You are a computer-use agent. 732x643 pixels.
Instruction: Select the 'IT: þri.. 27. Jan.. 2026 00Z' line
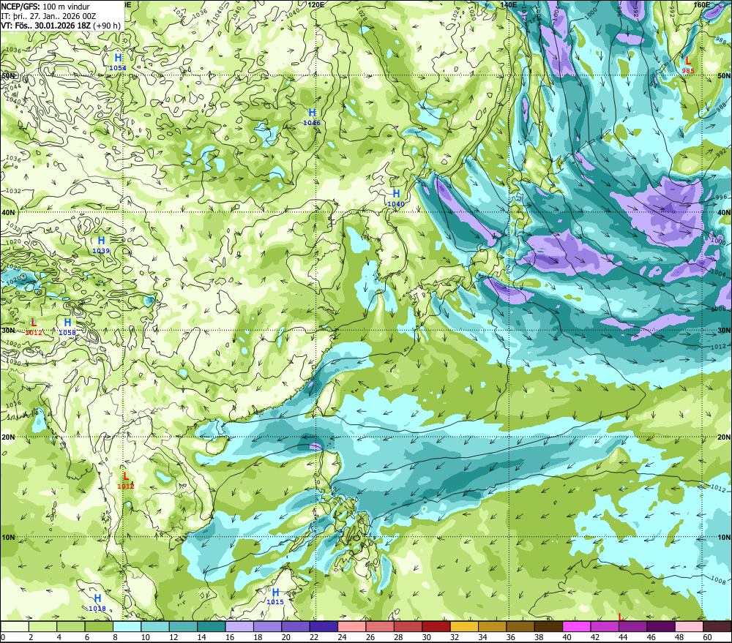[x=48, y=16]
